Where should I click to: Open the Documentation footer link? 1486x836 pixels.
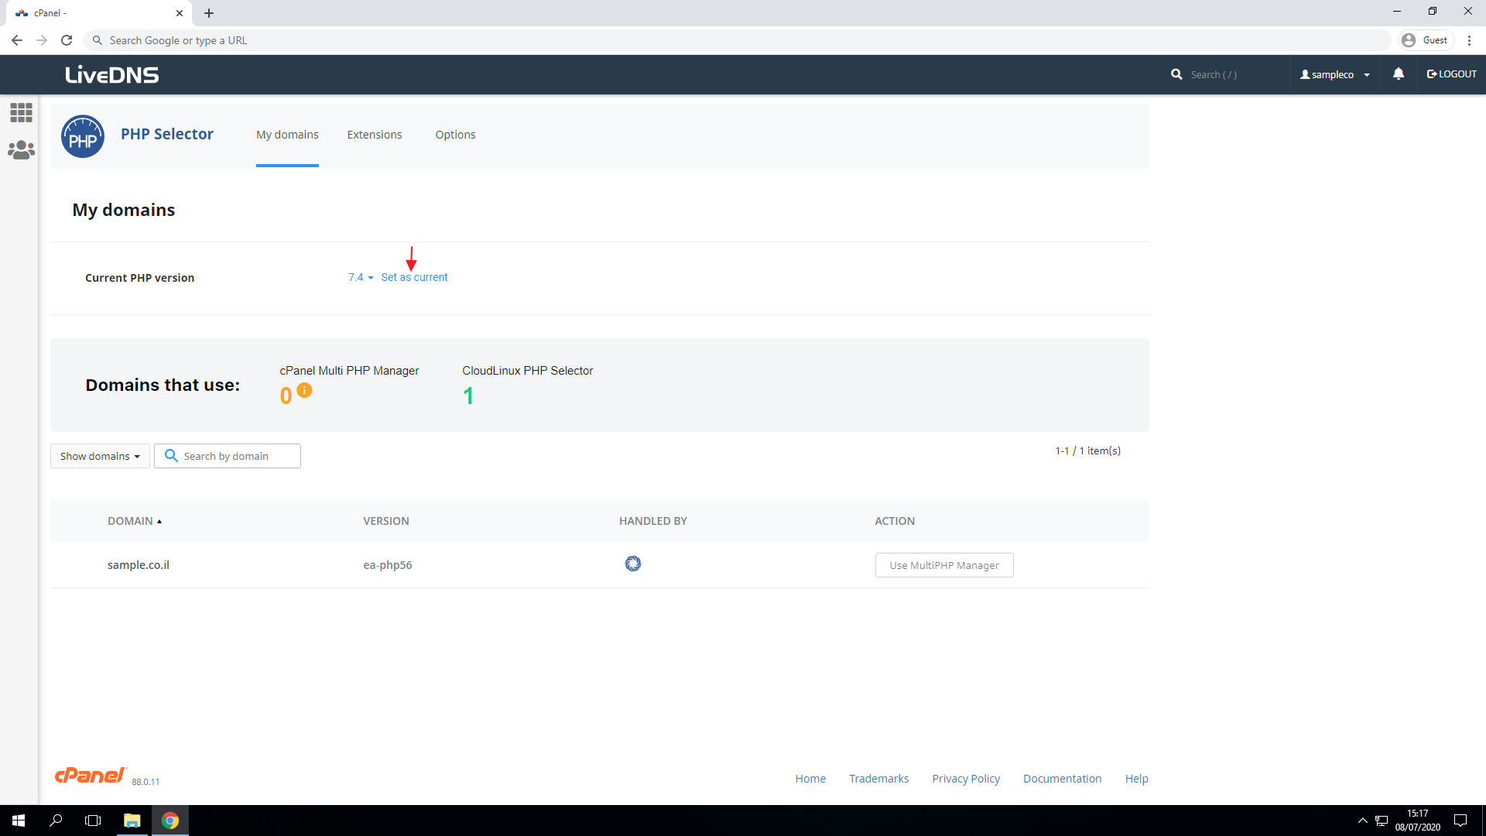click(1062, 779)
